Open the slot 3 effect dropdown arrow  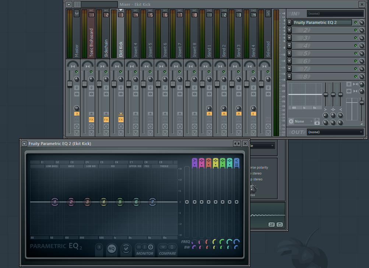tap(289, 38)
